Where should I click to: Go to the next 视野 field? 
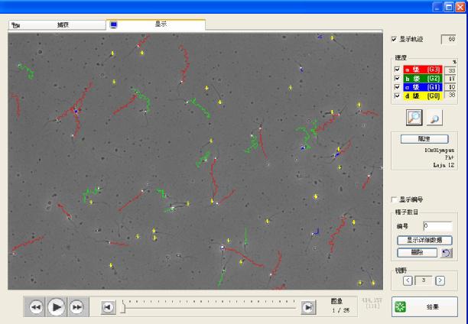(x=440, y=280)
